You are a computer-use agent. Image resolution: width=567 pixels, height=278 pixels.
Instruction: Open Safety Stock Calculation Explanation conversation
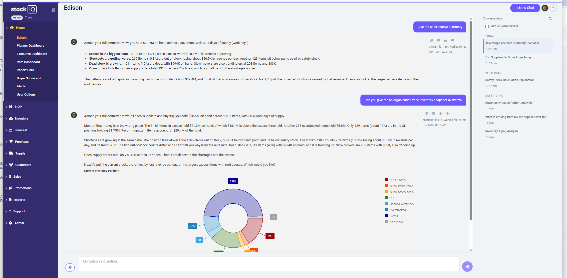click(x=518, y=83)
